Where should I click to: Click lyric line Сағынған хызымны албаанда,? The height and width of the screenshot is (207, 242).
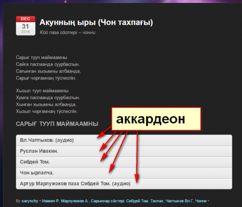[x=48, y=71]
